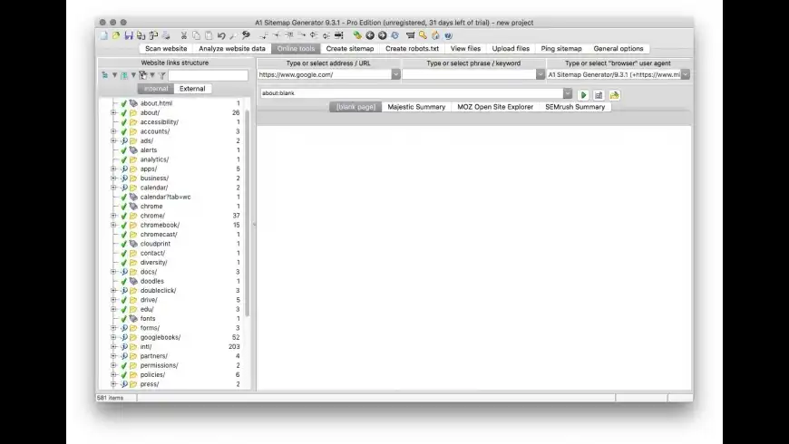The image size is (789, 444).
Task: Expand the about/ folder node
Action: [113, 112]
